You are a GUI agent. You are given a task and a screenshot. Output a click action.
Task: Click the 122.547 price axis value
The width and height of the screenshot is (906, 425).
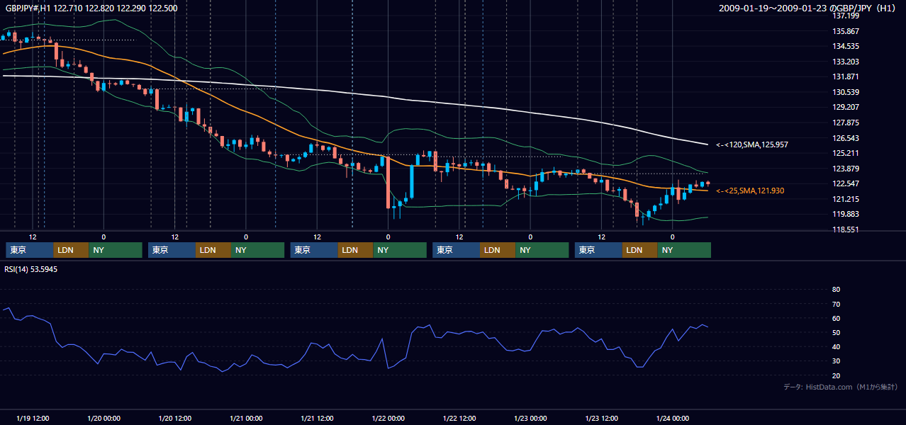tap(846, 183)
